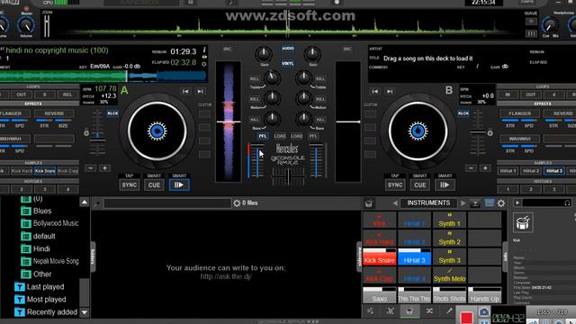Open the Nepali Movie Song folder
Image resolution: width=576 pixels, height=324 pixels.
56,261
